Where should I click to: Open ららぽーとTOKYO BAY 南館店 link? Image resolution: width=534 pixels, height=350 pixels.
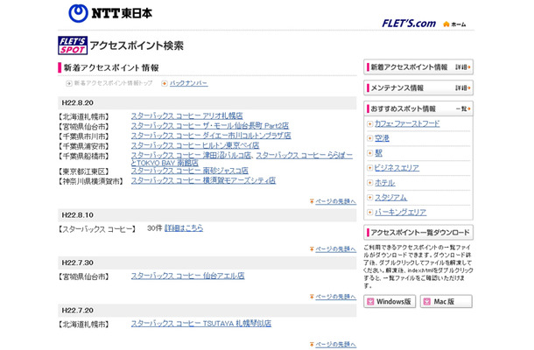[304, 155]
